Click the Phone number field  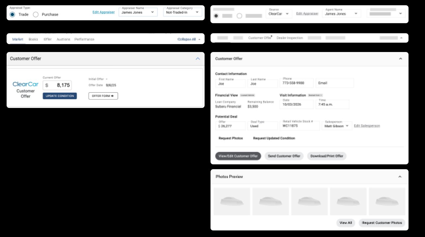pyautogui.click(x=297, y=83)
